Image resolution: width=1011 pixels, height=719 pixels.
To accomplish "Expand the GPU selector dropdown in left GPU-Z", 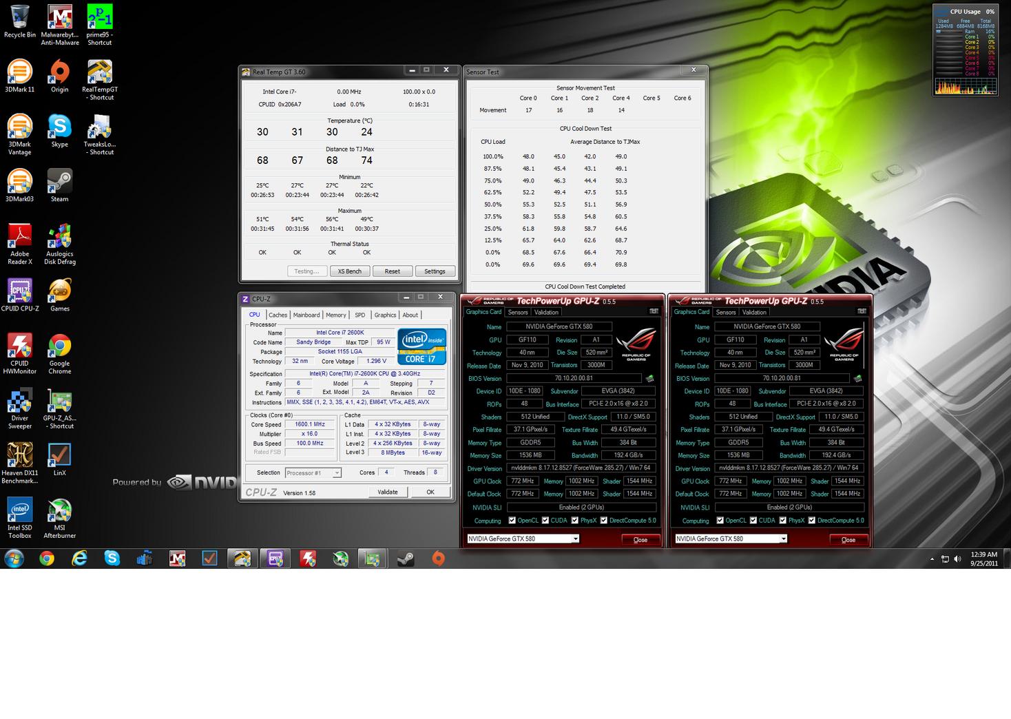I will pos(575,539).
